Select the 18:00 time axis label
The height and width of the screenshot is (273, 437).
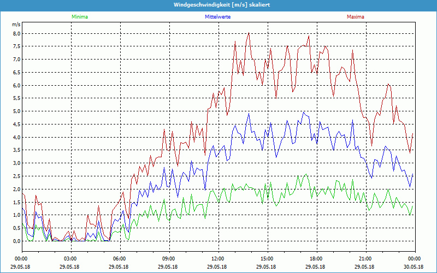pyautogui.click(x=316, y=258)
